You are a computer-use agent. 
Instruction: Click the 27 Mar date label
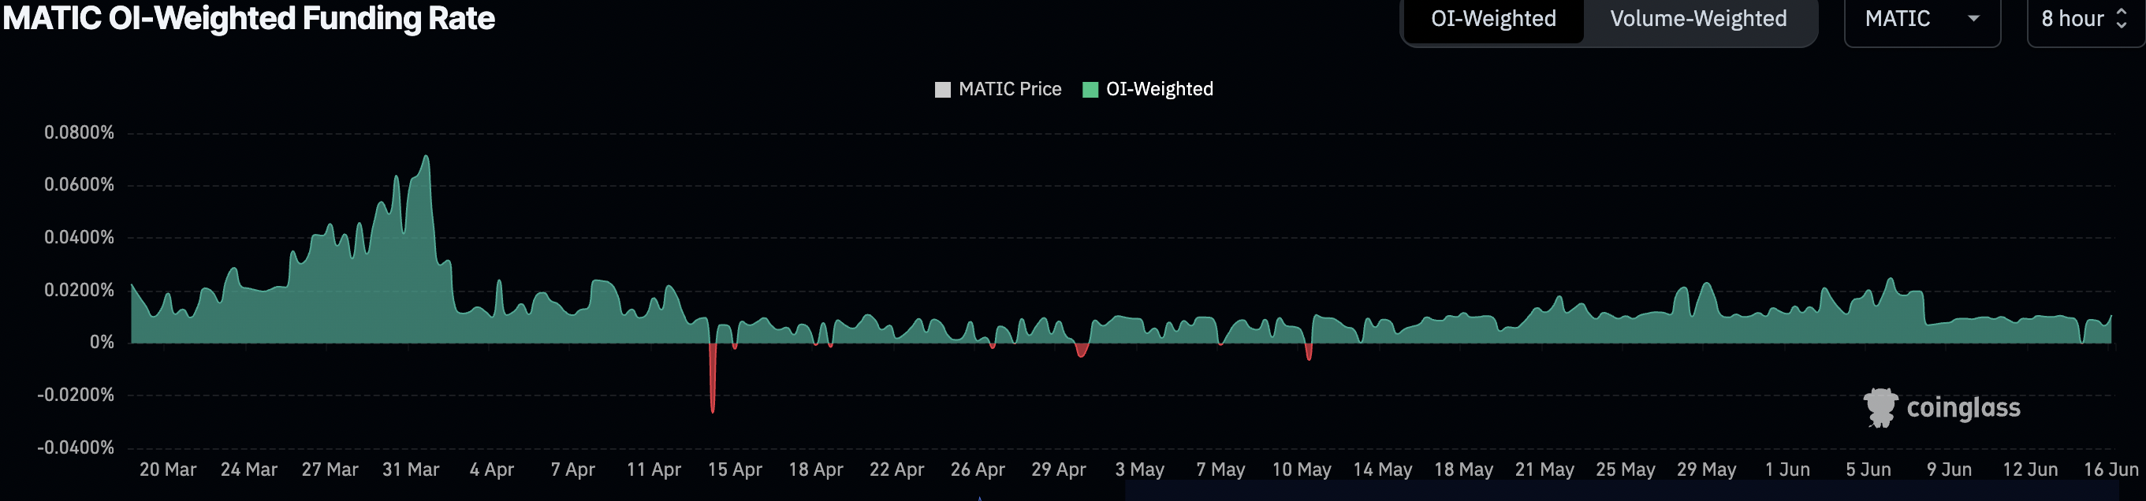coord(329,469)
